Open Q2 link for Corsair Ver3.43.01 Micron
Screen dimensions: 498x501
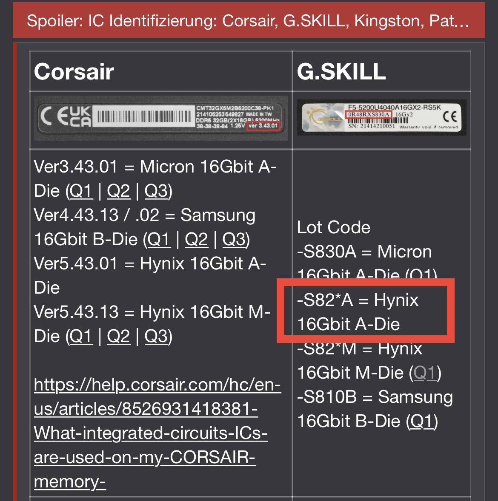tap(118, 191)
